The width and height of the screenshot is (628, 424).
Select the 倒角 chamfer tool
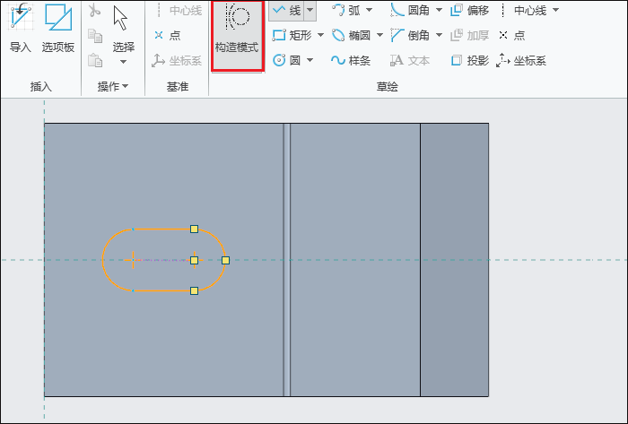point(410,36)
